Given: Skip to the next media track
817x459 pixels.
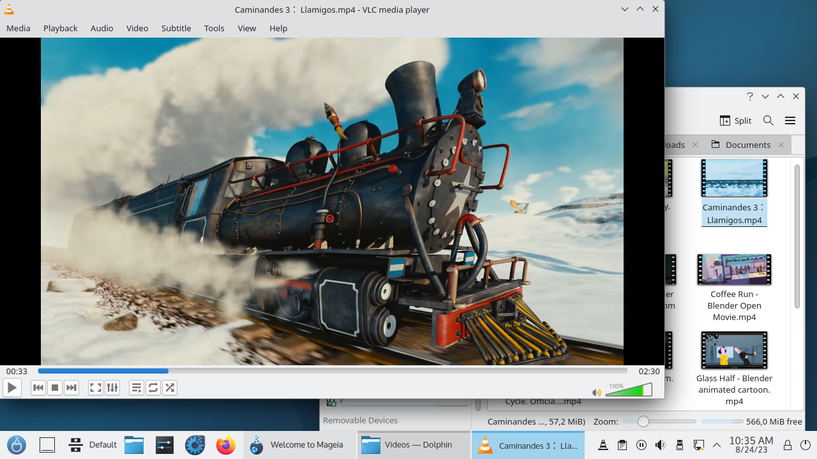Looking at the screenshot, I should (71, 388).
